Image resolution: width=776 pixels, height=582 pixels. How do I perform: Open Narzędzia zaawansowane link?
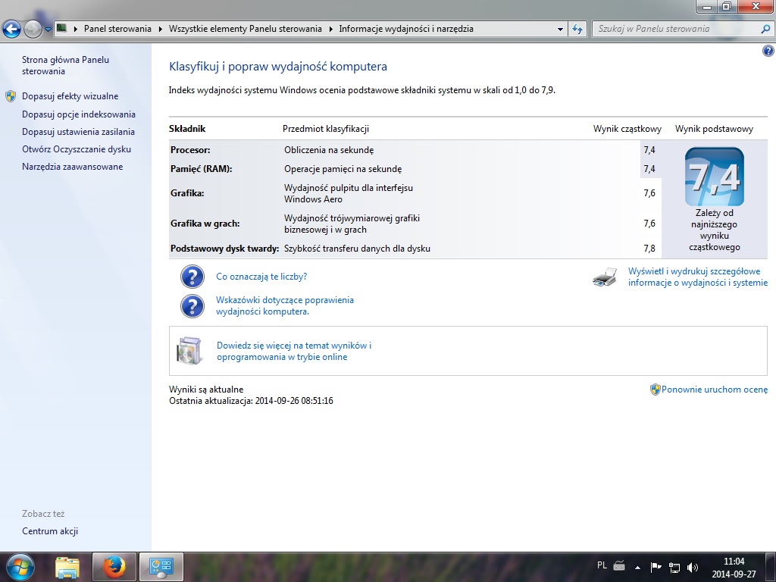pos(72,167)
